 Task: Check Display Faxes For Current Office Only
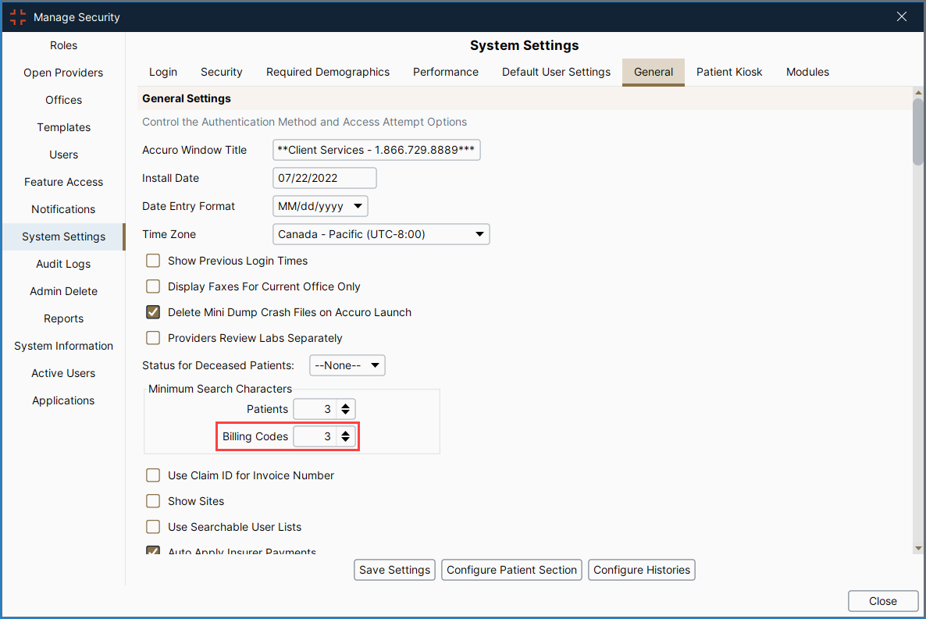[x=153, y=286]
